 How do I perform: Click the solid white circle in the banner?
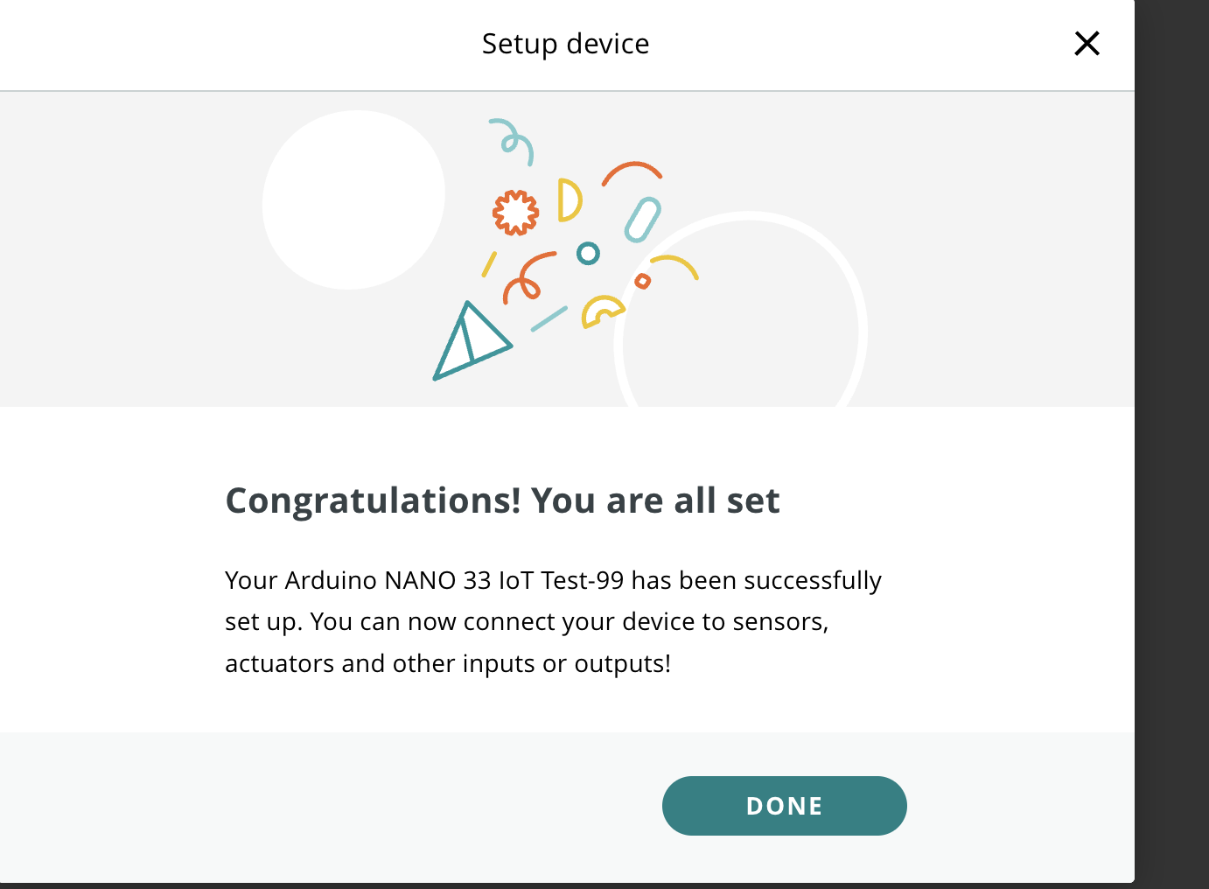click(353, 199)
